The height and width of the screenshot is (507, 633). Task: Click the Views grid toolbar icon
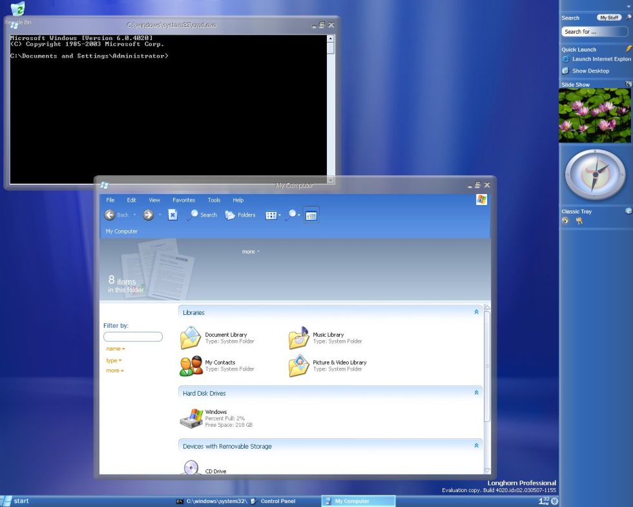(x=271, y=215)
